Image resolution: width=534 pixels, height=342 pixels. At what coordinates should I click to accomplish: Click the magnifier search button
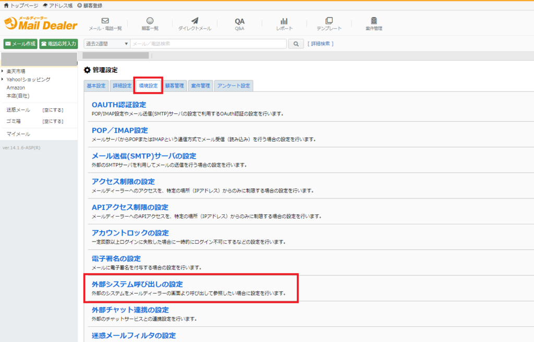tap(296, 44)
